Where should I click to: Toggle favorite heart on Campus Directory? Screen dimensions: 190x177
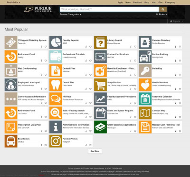[180, 47]
